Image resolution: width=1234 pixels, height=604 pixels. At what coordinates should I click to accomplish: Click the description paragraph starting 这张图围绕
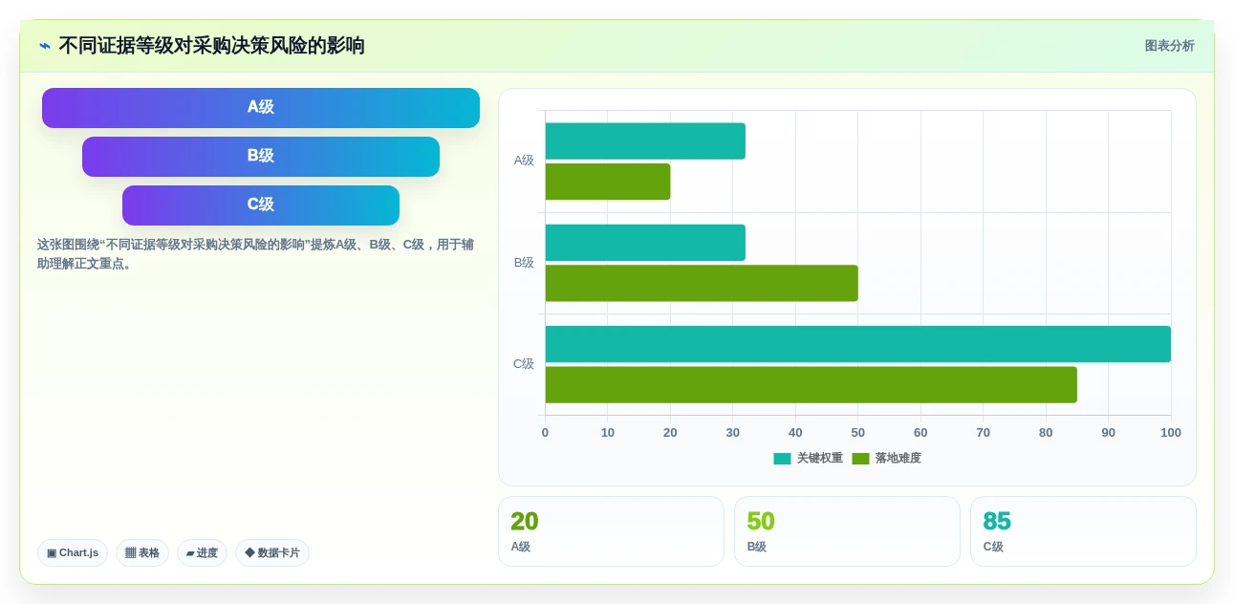point(255,253)
